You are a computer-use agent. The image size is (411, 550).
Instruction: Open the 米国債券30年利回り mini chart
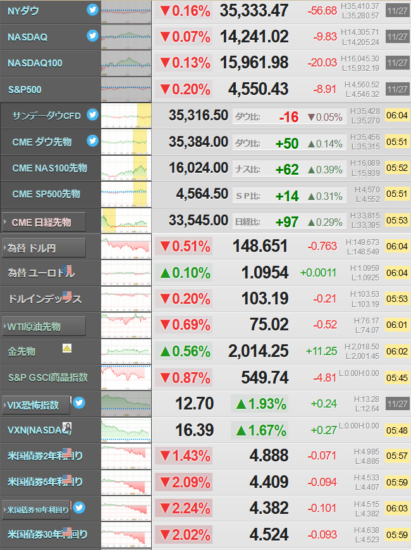[x=126, y=535]
